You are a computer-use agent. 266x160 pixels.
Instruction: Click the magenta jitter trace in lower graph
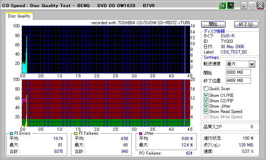tap(24, 100)
